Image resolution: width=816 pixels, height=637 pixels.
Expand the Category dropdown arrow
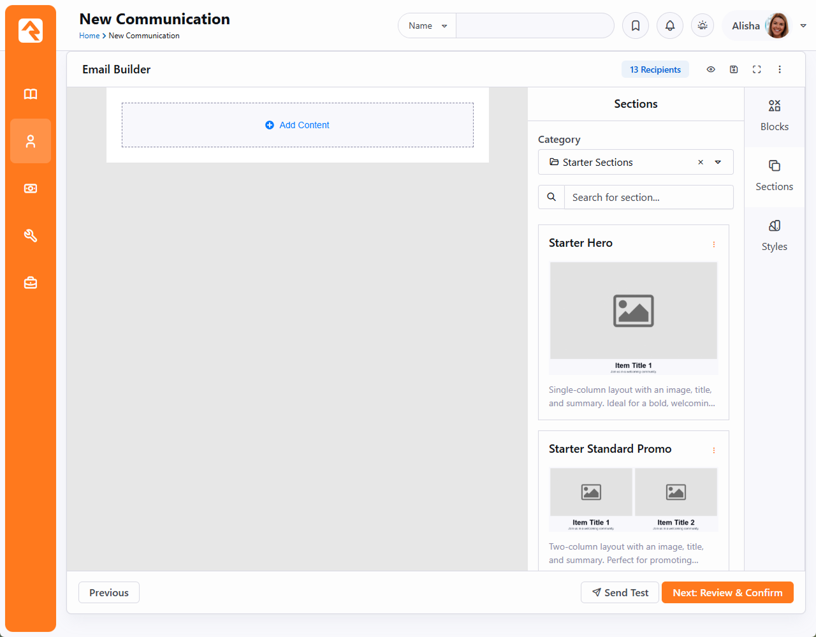[718, 163]
